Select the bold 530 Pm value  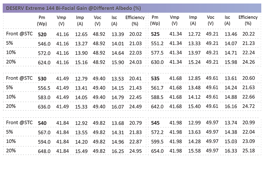click(42, 79)
